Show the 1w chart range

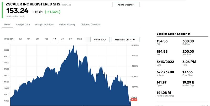click(x=20, y=39)
